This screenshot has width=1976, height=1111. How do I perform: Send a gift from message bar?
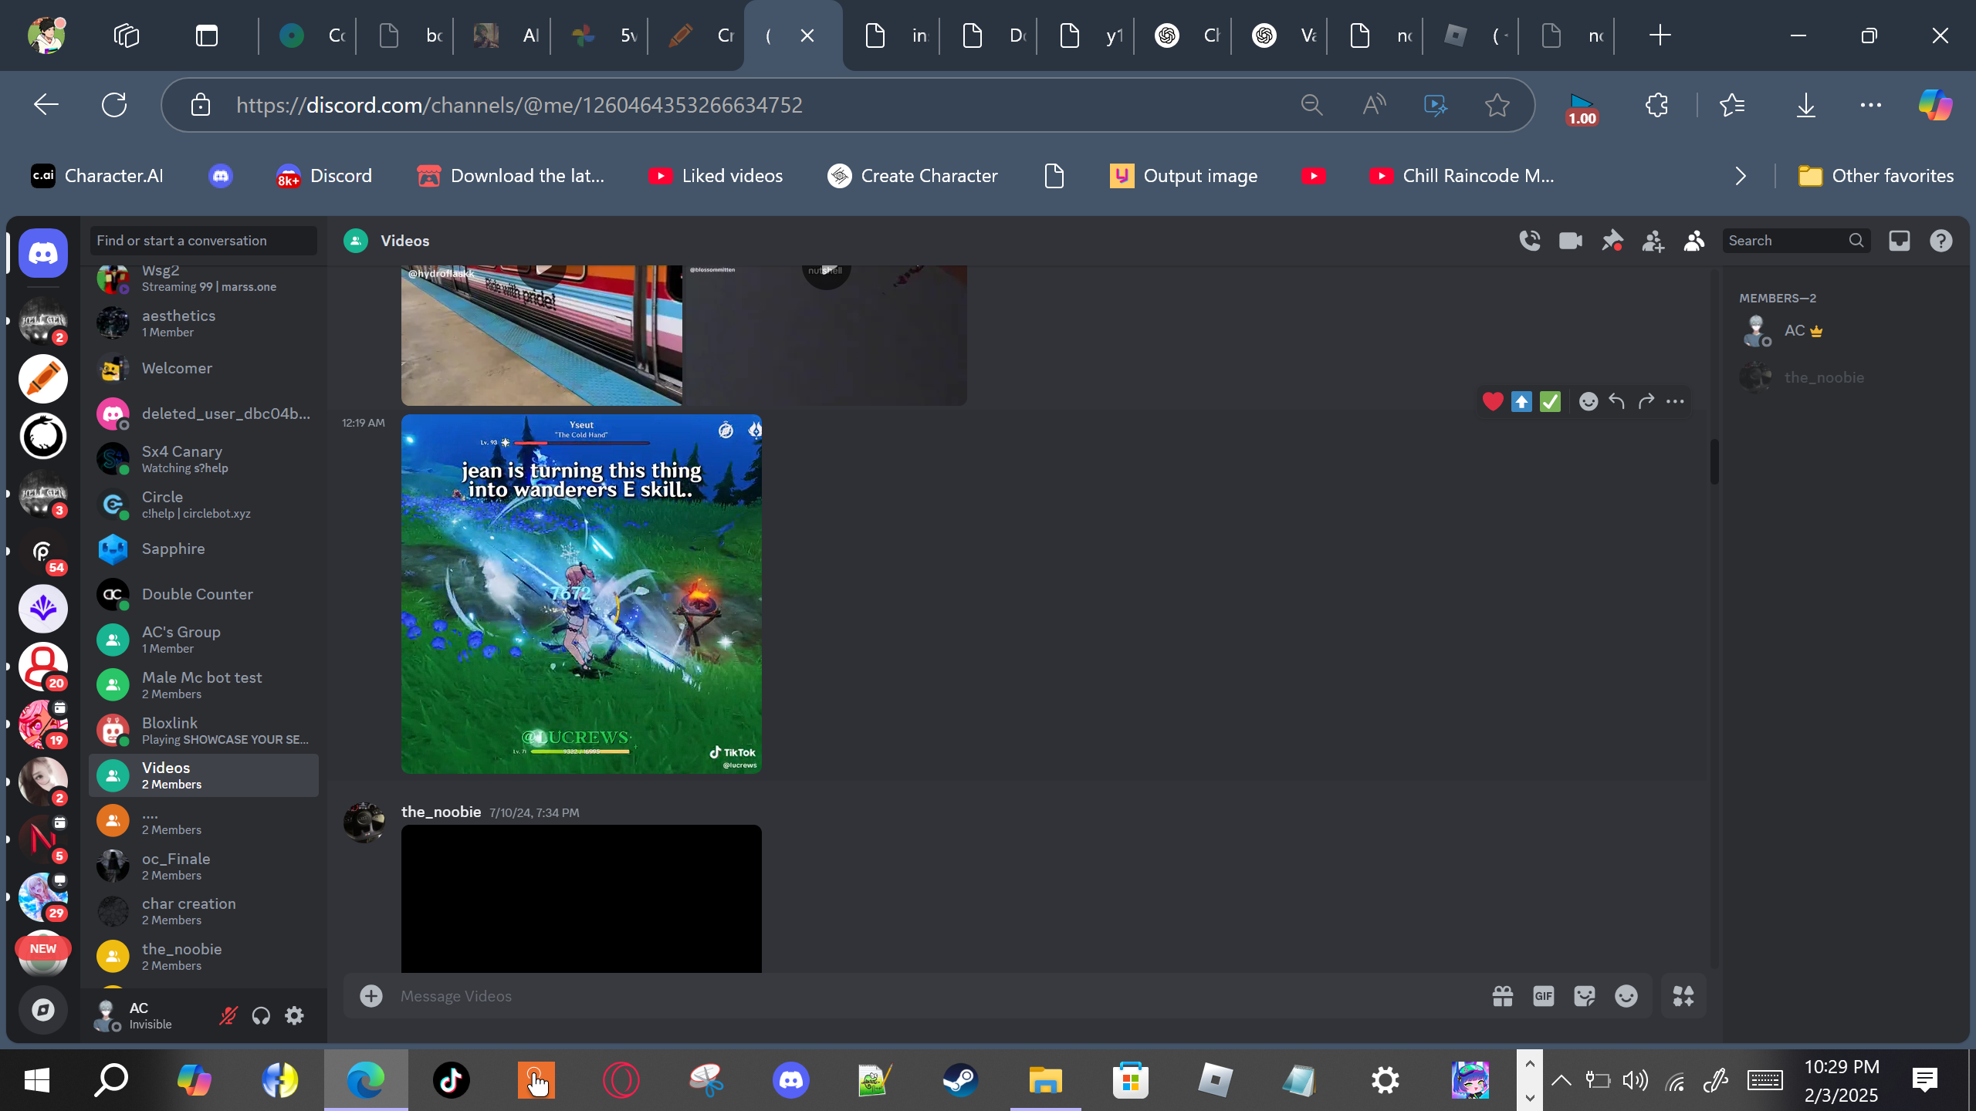click(x=1503, y=996)
